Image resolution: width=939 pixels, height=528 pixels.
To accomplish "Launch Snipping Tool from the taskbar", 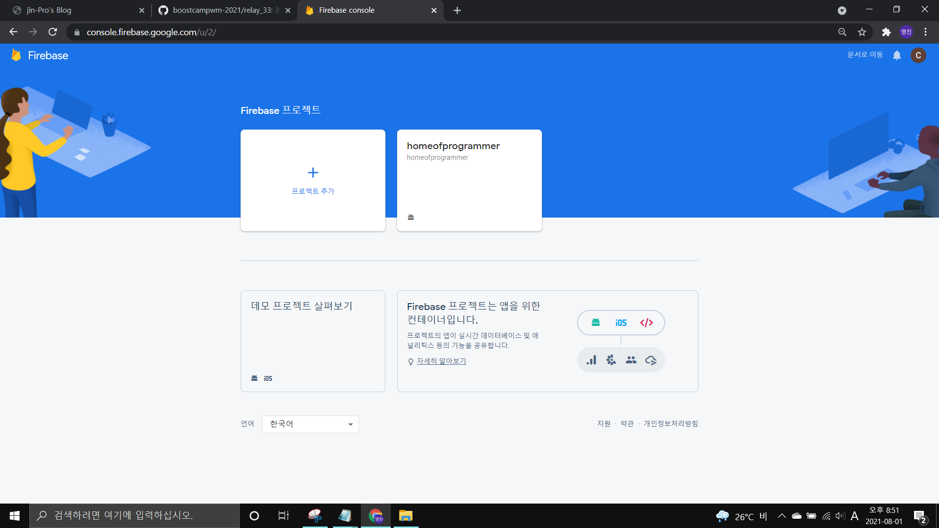I will point(316,515).
